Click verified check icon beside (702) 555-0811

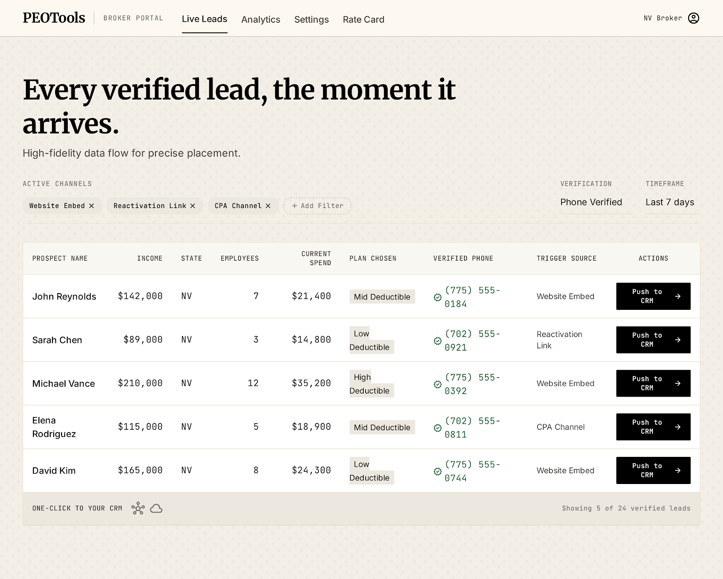437,428
